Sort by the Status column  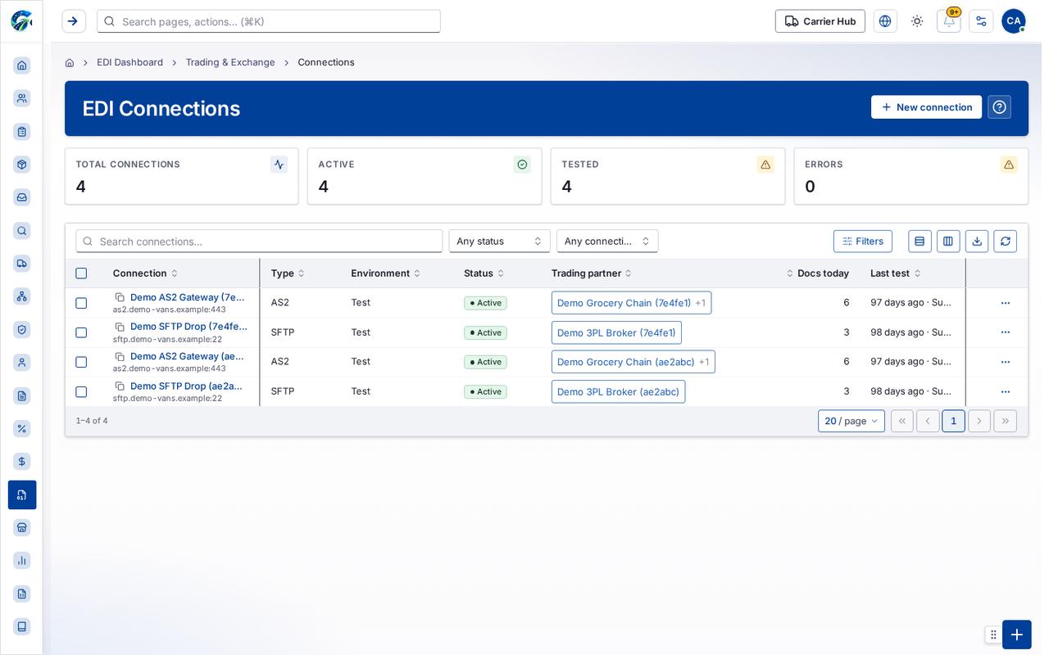tap(484, 273)
